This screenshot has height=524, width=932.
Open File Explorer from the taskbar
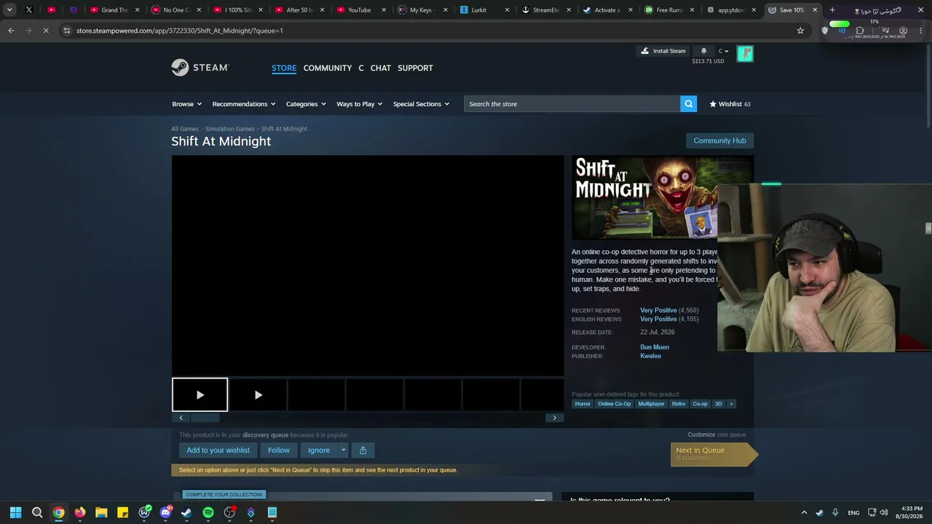point(101,512)
